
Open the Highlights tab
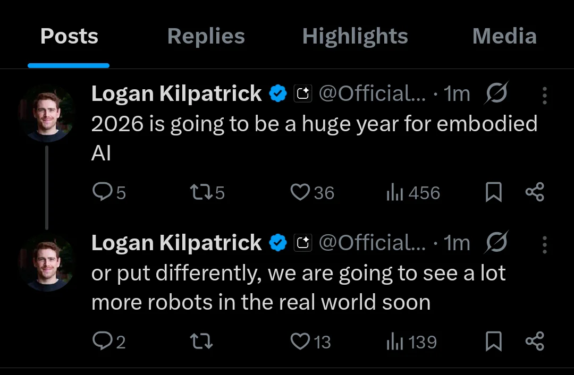point(355,37)
